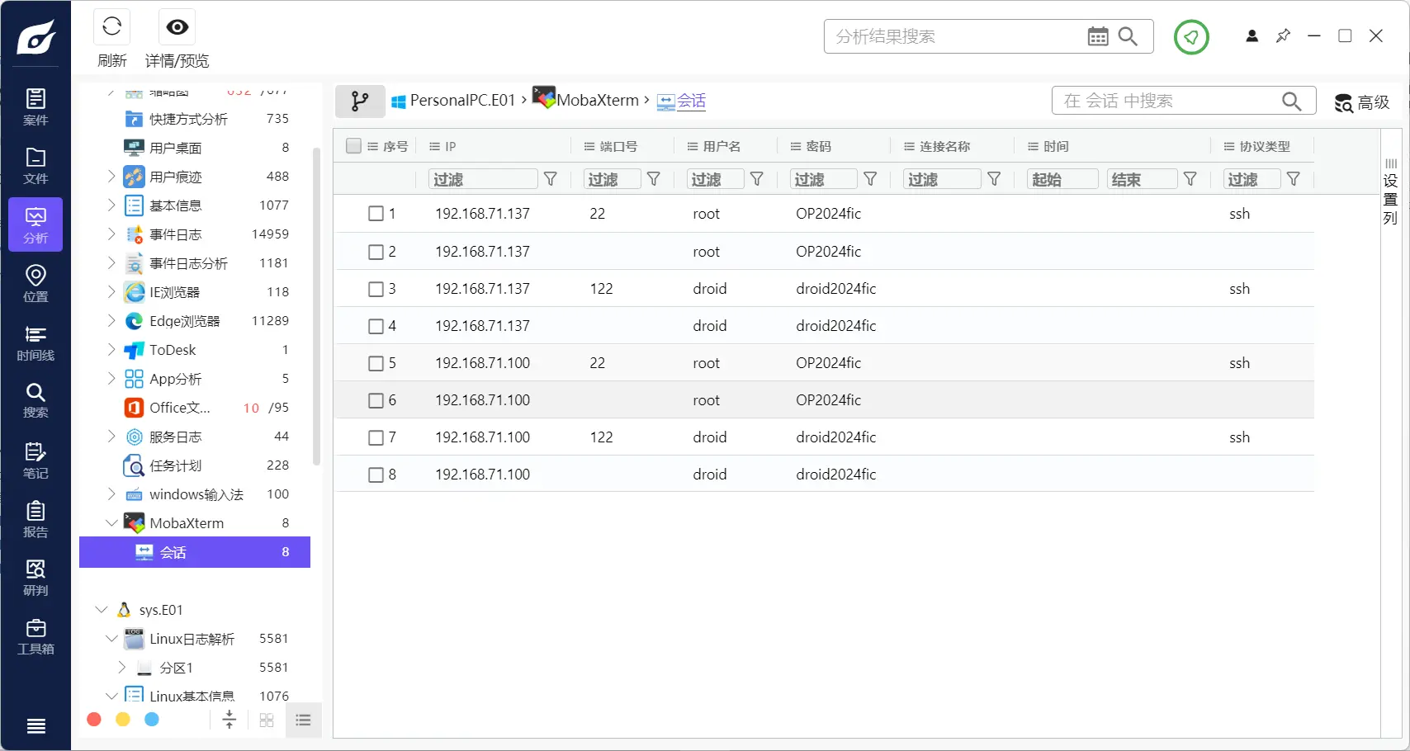Viewport: 1410px width, 751px height.
Task: Open the Case (案件) sidebar section
Action: pyautogui.click(x=35, y=106)
